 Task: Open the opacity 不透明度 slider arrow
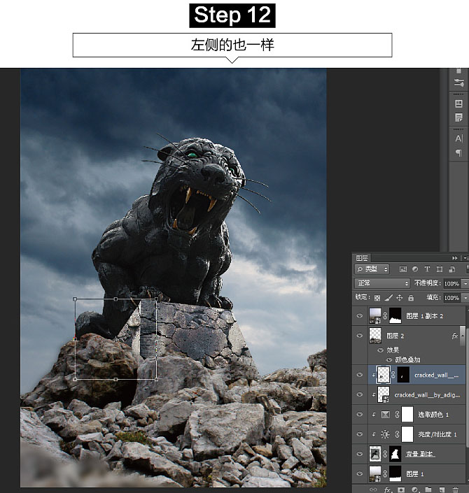point(464,283)
